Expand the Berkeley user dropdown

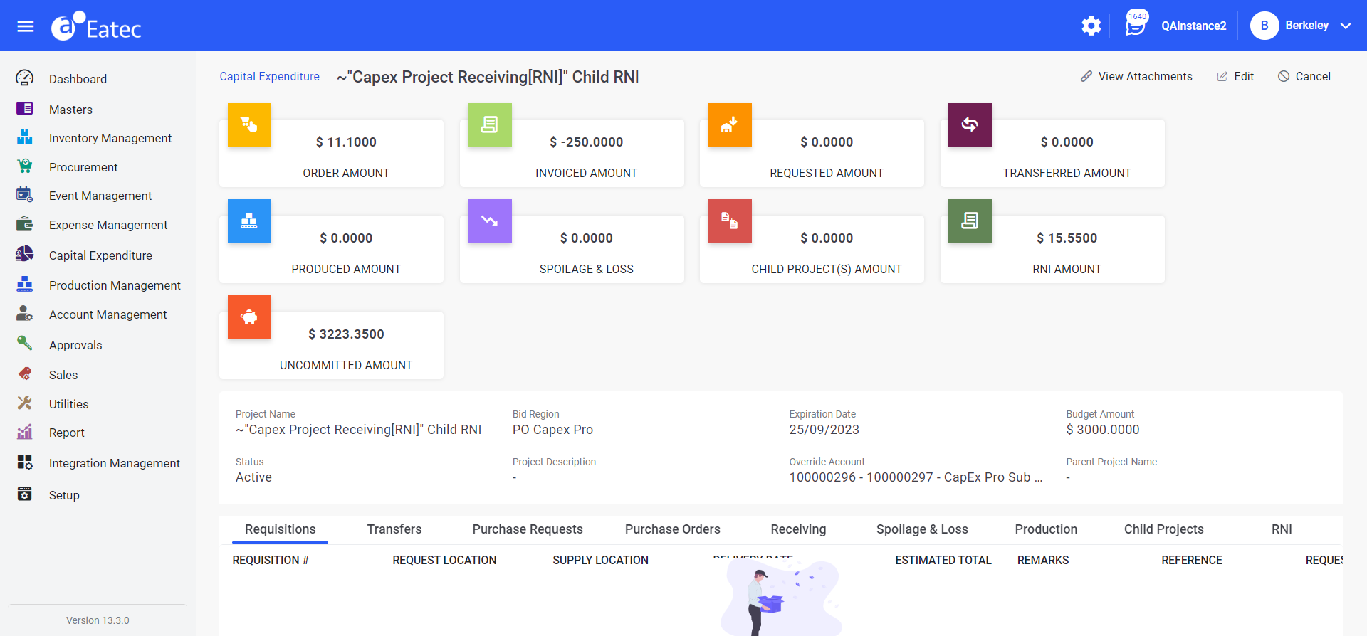click(x=1345, y=26)
